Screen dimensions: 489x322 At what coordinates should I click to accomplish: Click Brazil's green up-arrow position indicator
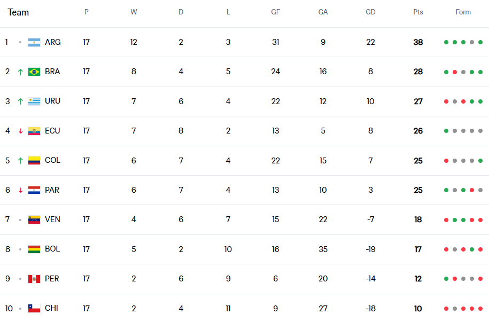[x=20, y=72]
